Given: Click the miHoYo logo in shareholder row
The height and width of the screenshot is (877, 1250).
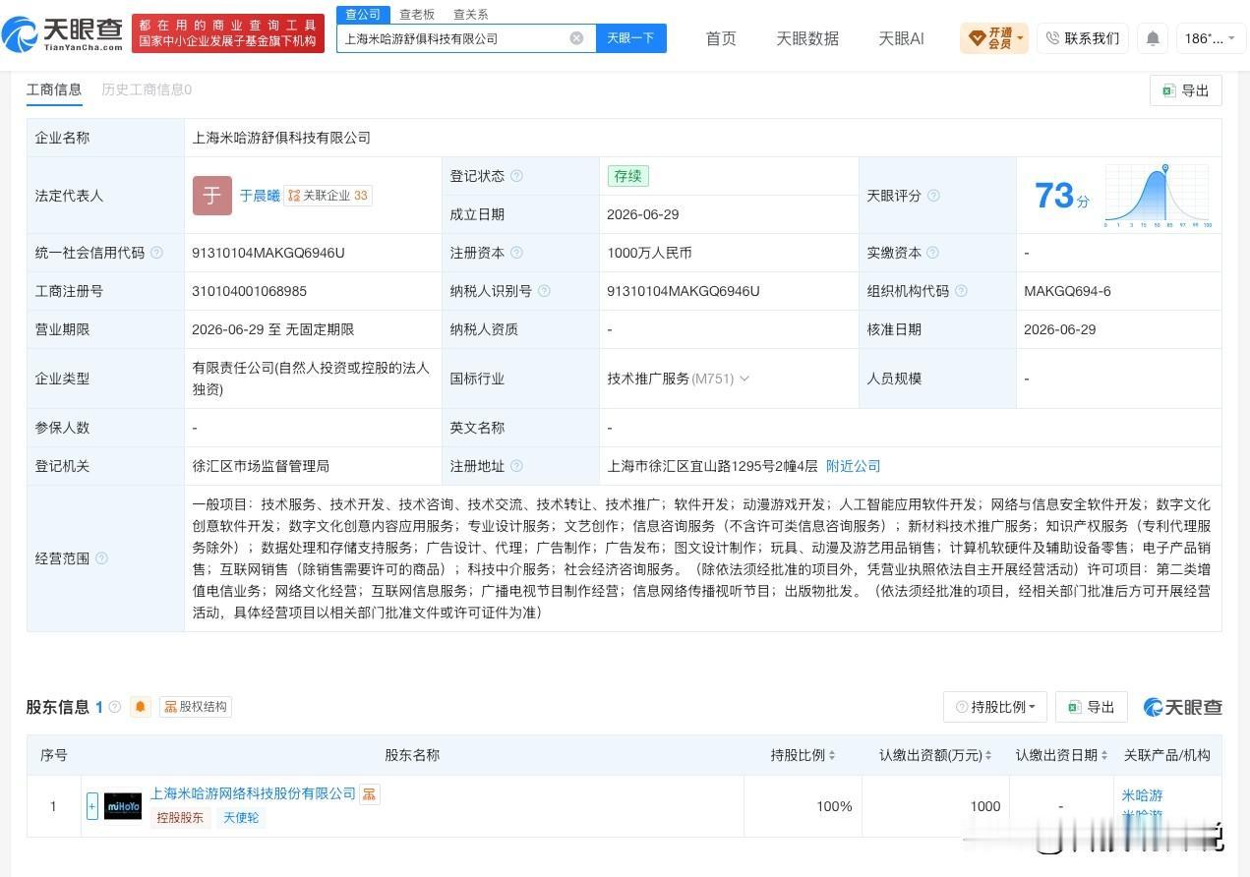Looking at the screenshot, I should click(123, 806).
